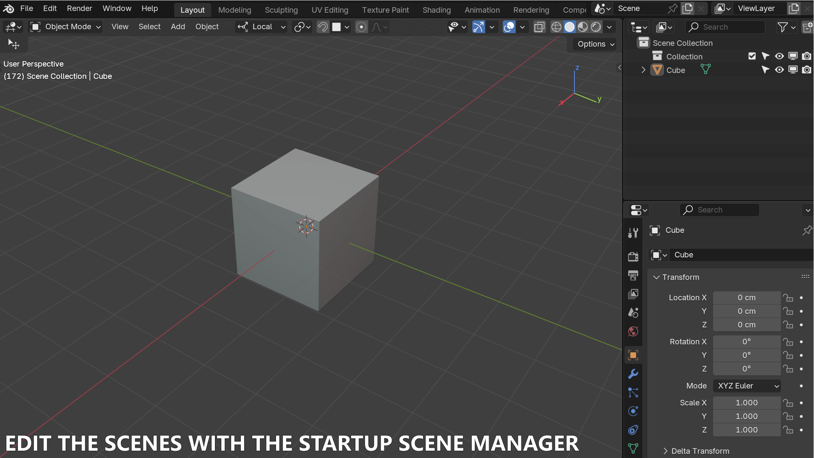Click the pin icon beside the Cube header
Viewport: 814px width, 458px height.
point(807,230)
